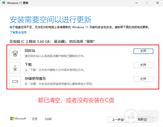This screenshot has width=163, height=127.
Task: Minimize the Windows 11 update window
Action: [x=136, y=3]
